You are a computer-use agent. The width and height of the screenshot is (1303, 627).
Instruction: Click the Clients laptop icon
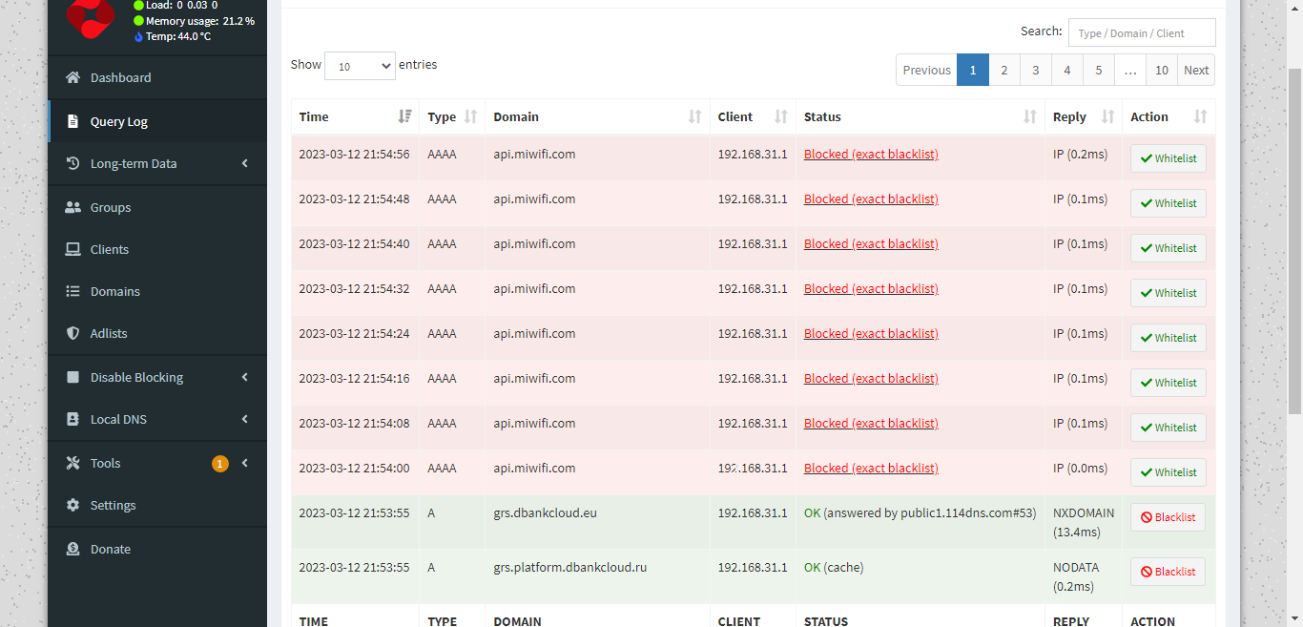(72, 249)
